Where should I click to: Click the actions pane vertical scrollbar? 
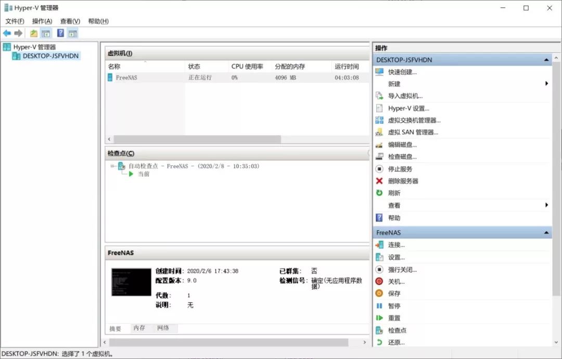click(x=556, y=178)
